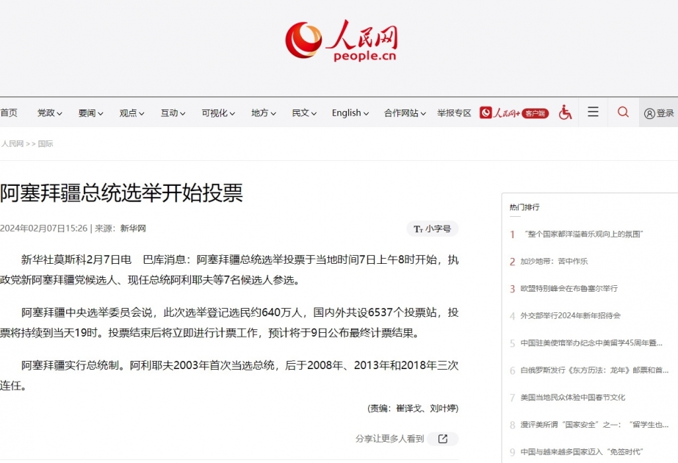Viewport: 678px width, 463px height.
Task: Click the 国际 breadcrumb link
Action: 46,143
